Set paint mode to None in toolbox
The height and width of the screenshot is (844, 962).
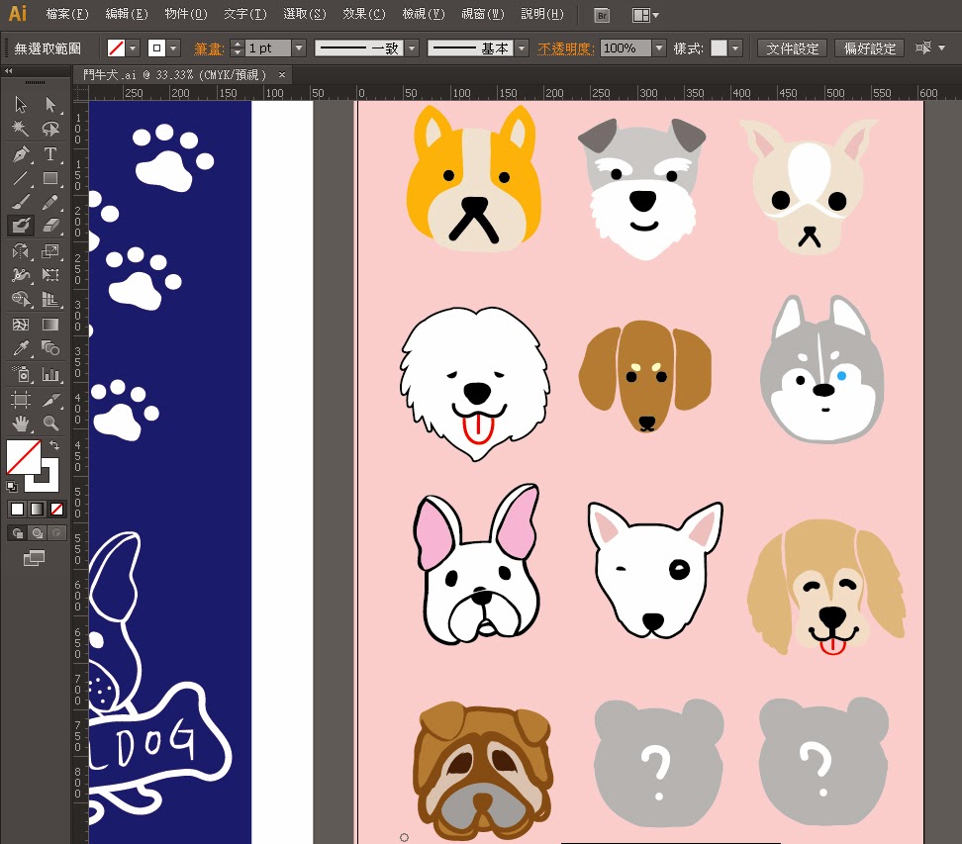56,509
